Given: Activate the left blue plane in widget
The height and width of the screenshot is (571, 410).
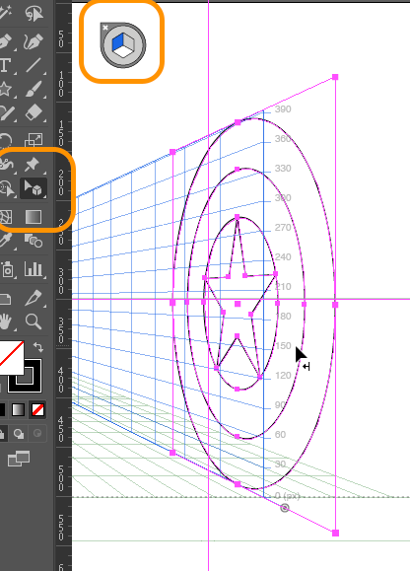Looking at the screenshot, I should pos(118,41).
